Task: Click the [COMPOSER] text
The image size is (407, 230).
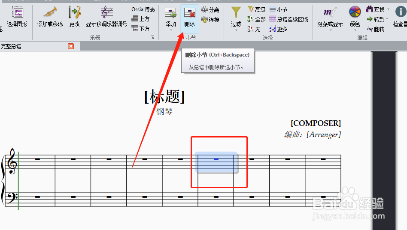Action: click(x=316, y=123)
